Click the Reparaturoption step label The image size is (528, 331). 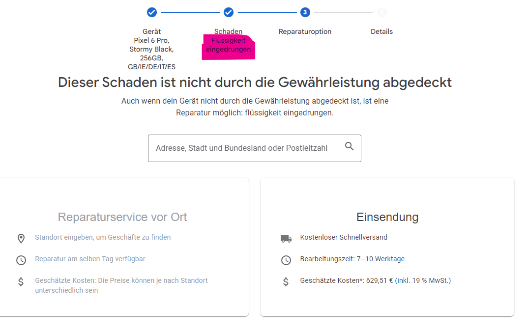pos(305,31)
